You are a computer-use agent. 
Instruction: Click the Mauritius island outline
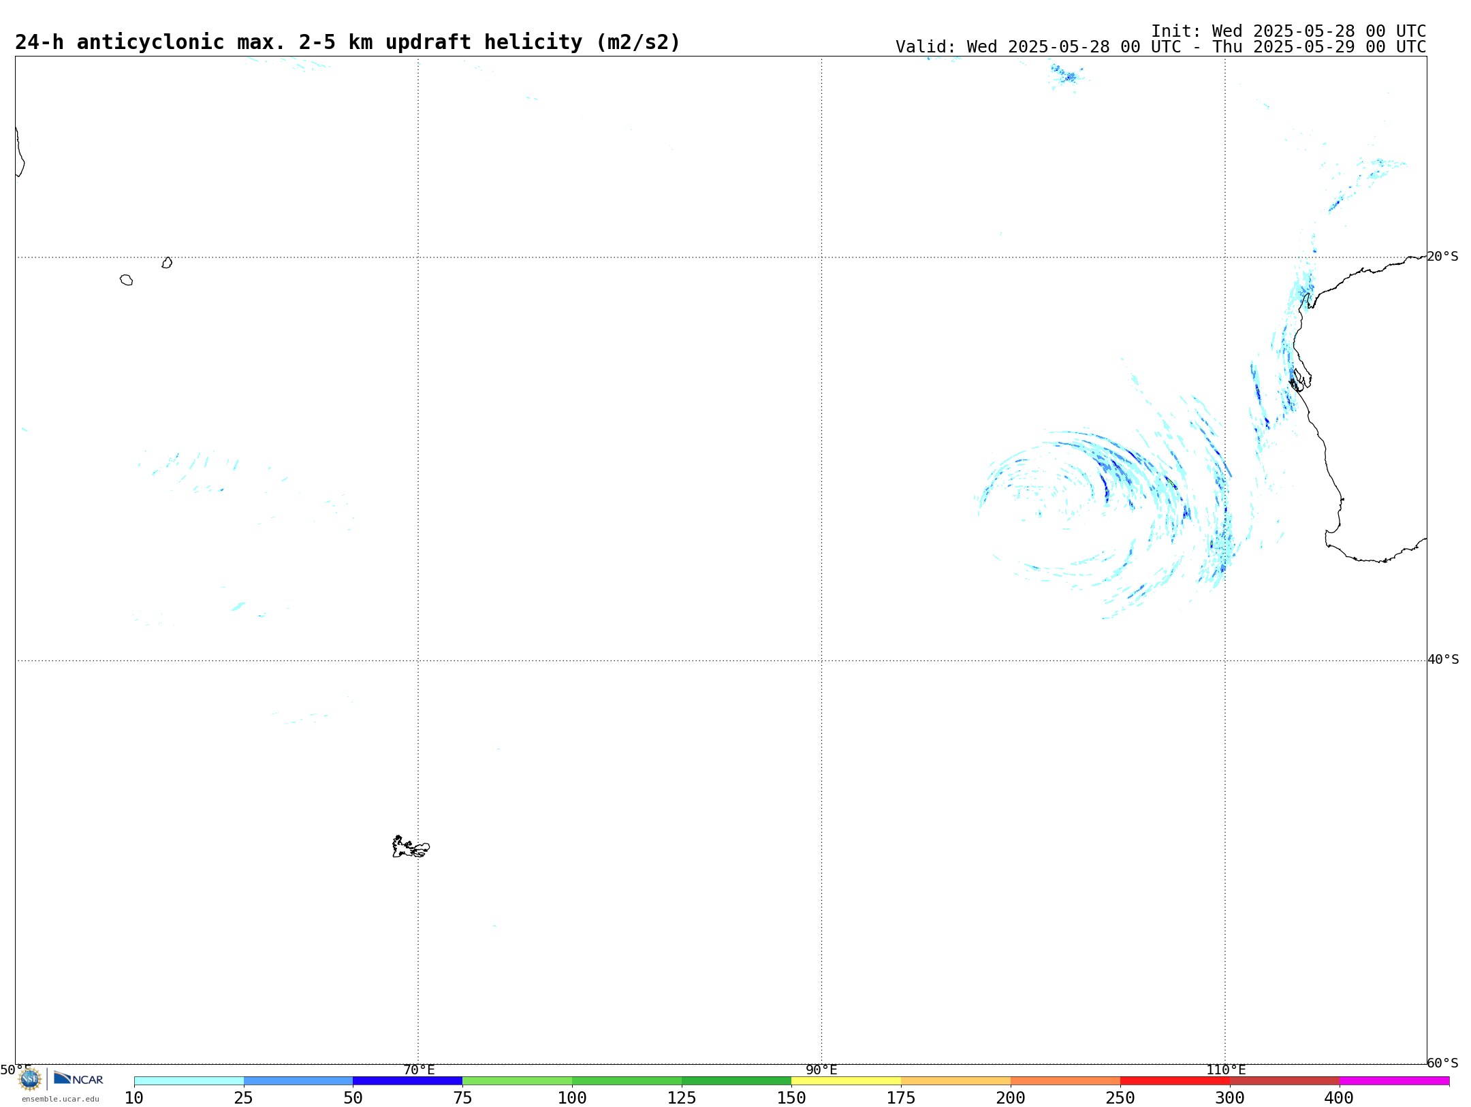(x=167, y=263)
